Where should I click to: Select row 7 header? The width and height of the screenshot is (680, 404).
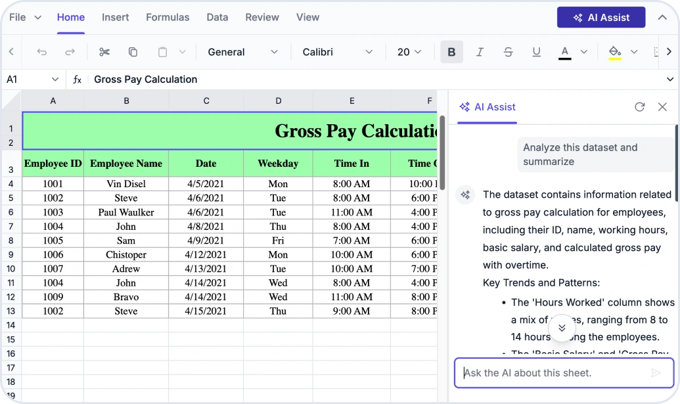pyautogui.click(x=11, y=226)
